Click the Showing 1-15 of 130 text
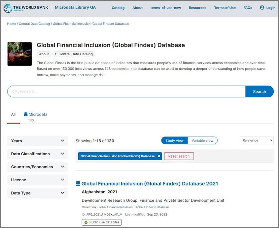The width and height of the screenshot is (279, 228). tap(95, 141)
